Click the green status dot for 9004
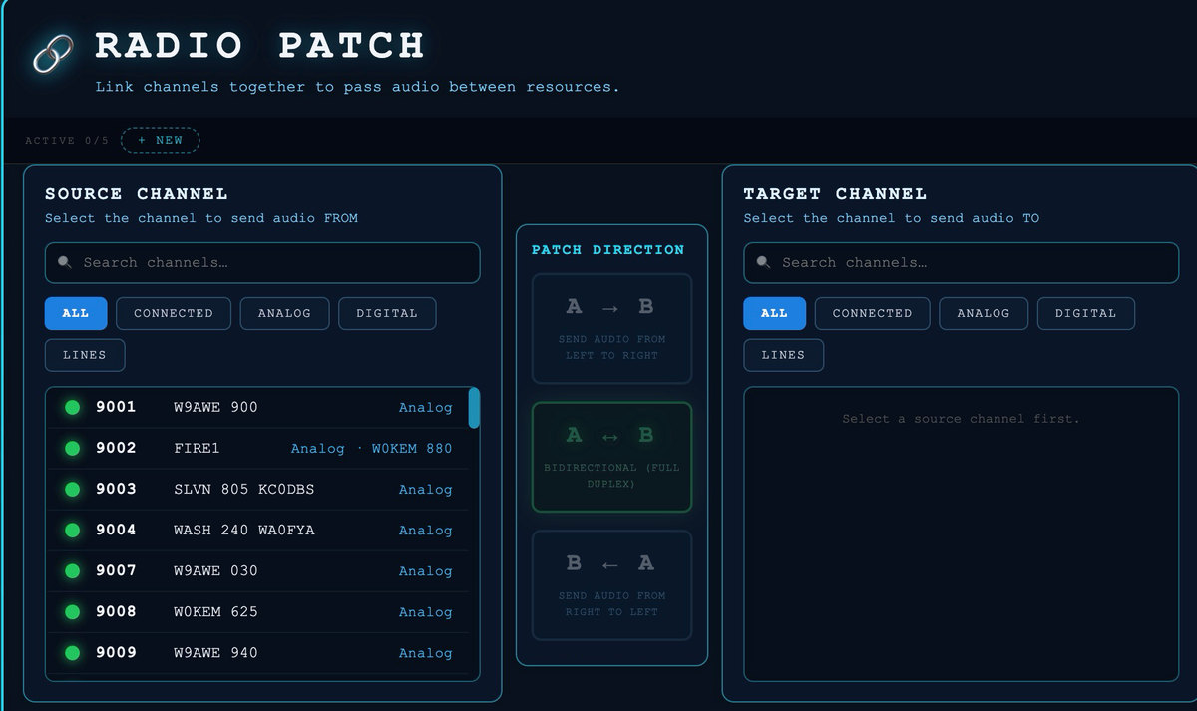The image size is (1197, 711). (72, 531)
